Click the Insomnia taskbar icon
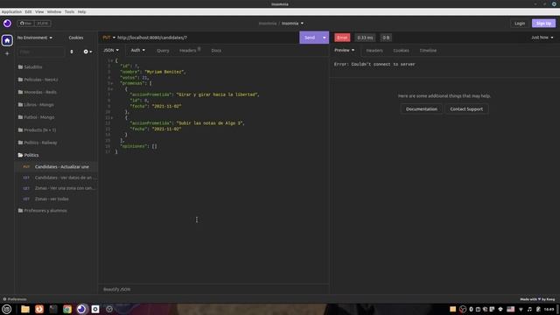Image resolution: width=560 pixels, height=315 pixels. click(x=81, y=309)
